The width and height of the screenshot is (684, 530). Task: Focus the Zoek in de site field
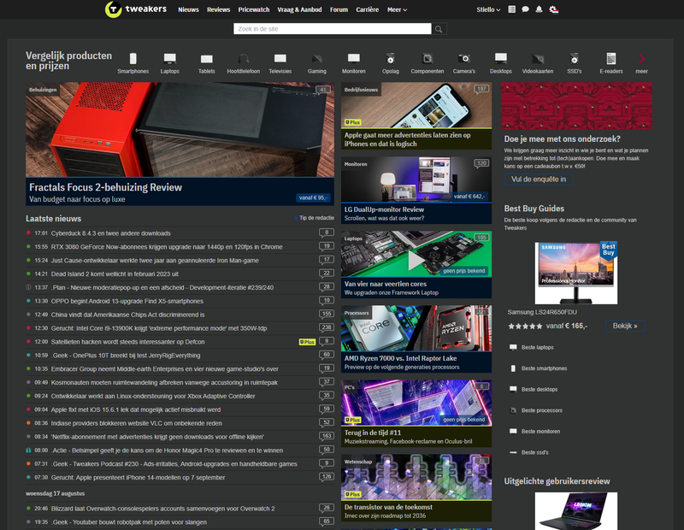click(332, 29)
